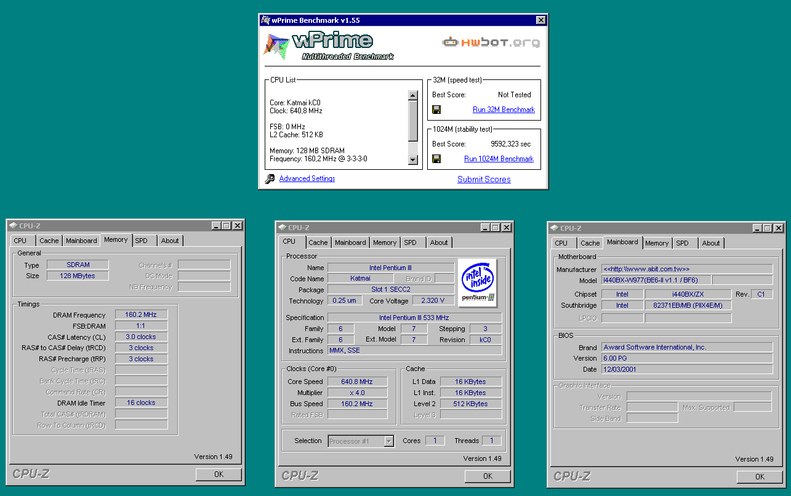Click the Package Slot 1 SECC2 field
The height and width of the screenshot is (496, 791).
click(391, 289)
